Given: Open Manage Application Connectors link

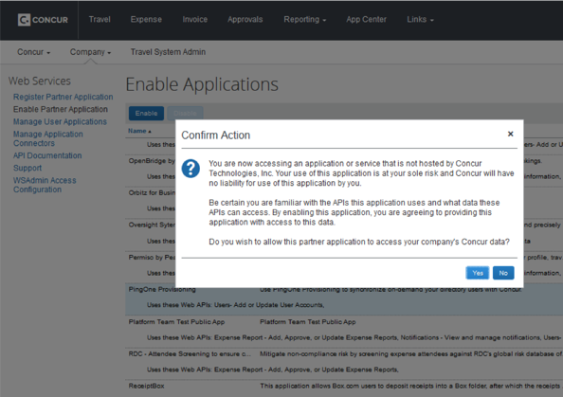Looking at the screenshot, I should (48, 138).
